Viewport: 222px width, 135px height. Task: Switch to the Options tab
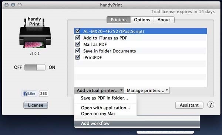(x=142, y=20)
